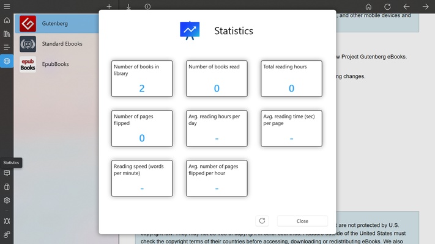Click the Statistics tooltip label
The width and height of the screenshot is (435, 244).
(11, 163)
